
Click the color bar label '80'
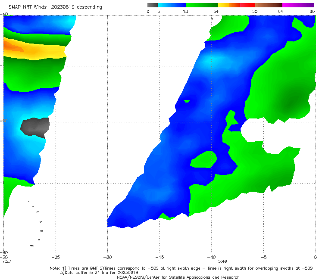tap(312, 11)
